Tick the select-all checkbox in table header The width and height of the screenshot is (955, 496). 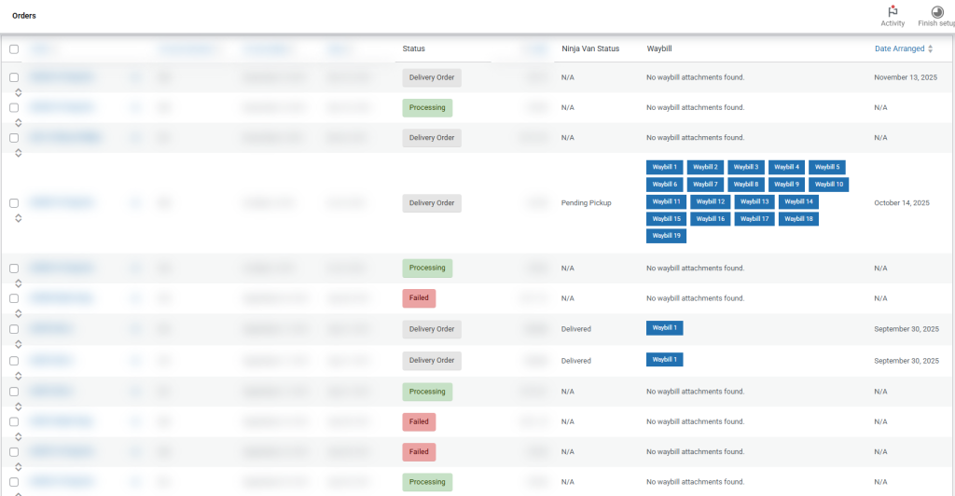pyautogui.click(x=14, y=49)
